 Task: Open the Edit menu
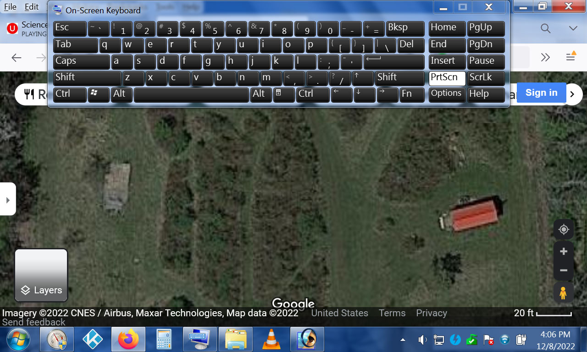[x=32, y=7]
